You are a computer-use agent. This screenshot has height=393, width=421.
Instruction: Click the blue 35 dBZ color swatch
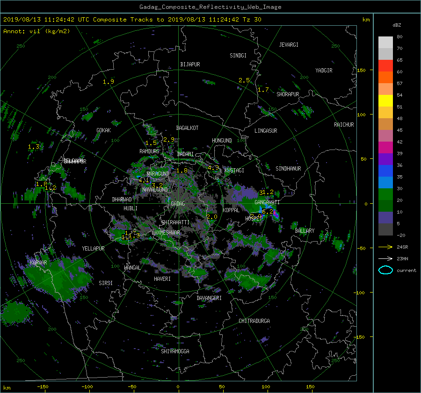[385, 171]
